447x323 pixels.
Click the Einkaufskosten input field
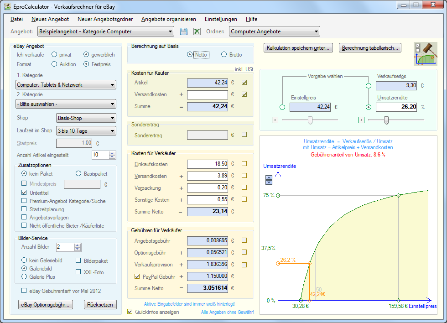208,164
